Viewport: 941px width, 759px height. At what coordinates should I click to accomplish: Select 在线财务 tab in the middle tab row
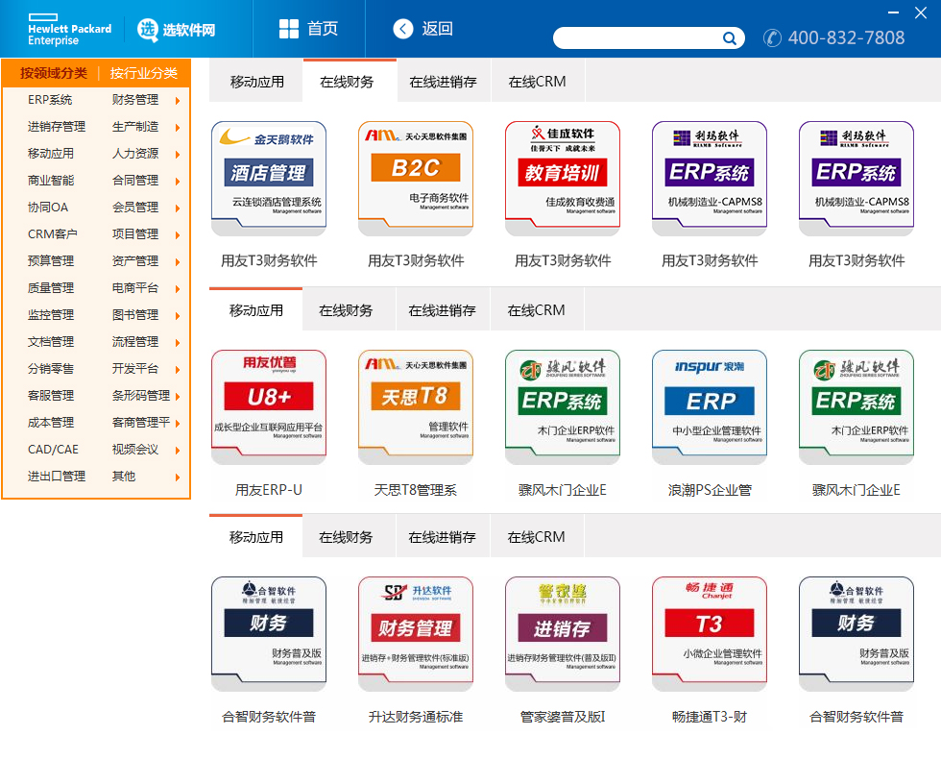tap(347, 310)
